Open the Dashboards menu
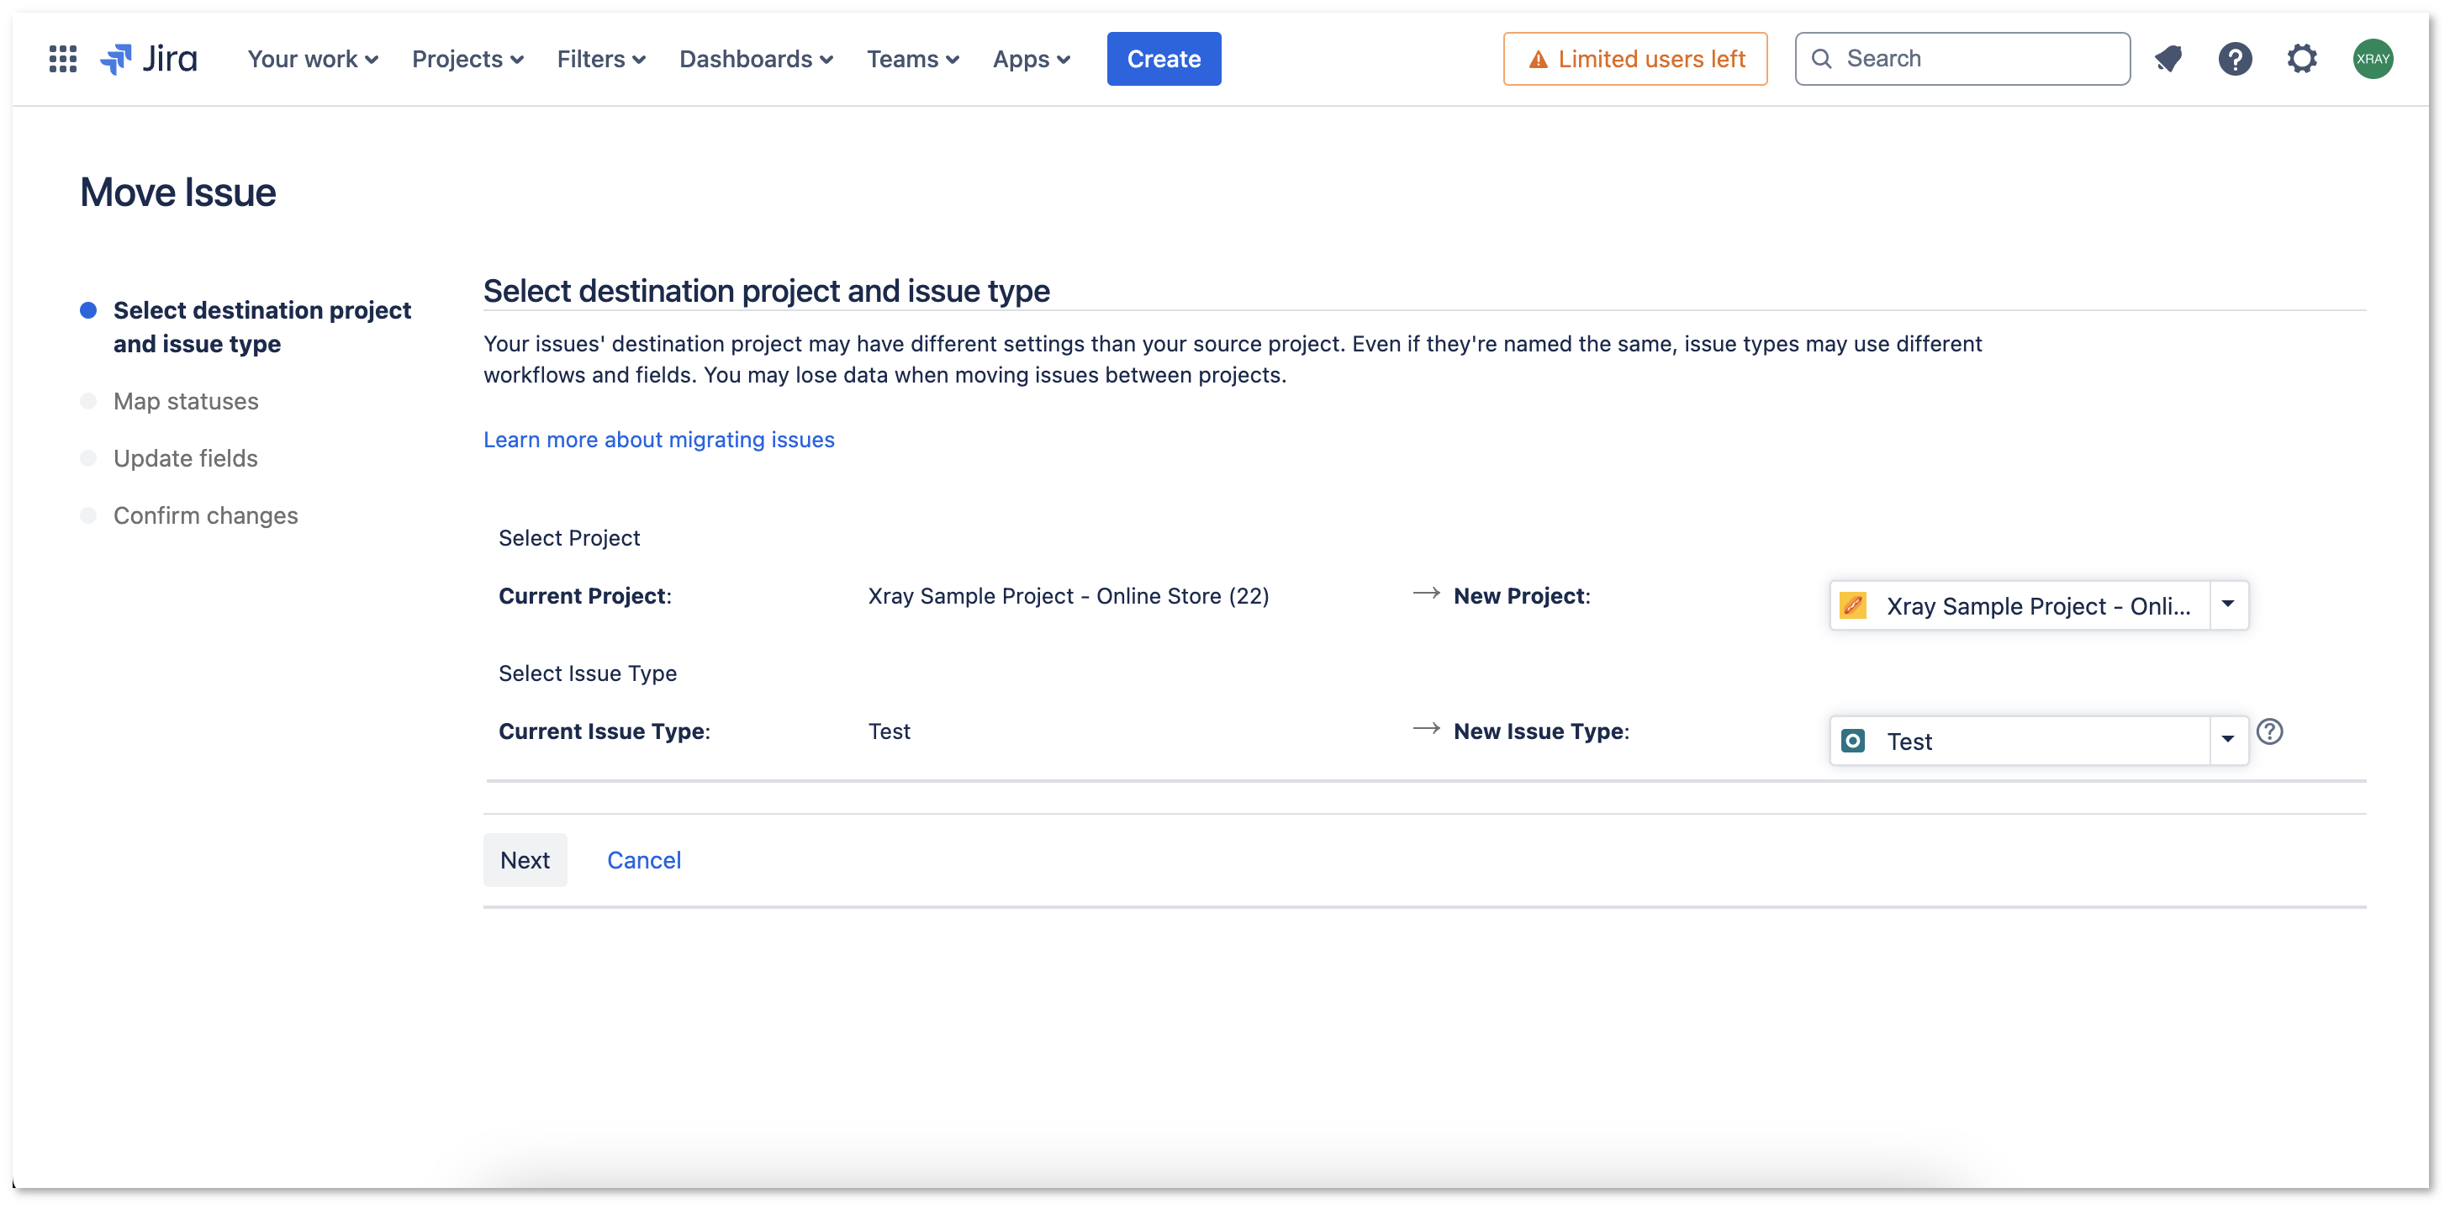The height and width of the screenshot is (1209, 2450). [756, 59]
